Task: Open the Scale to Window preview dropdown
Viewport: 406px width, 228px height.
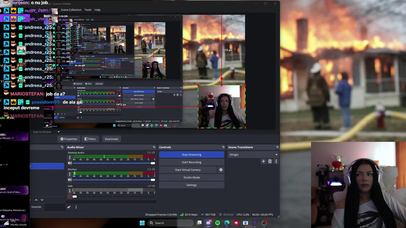Action: tap(46, 132)
